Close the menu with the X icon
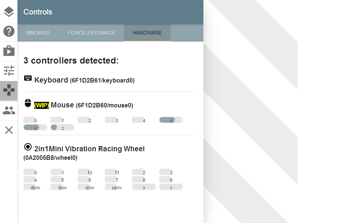357x223 pixels. pyautogui.click(x=9, y=130)
